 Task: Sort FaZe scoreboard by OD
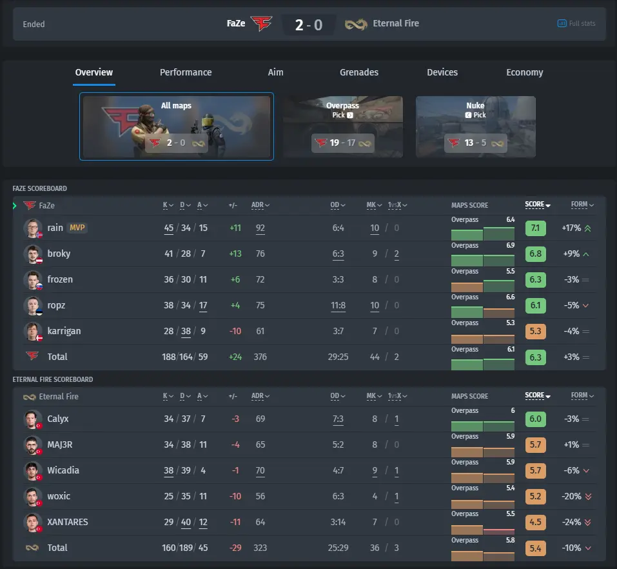338,205
